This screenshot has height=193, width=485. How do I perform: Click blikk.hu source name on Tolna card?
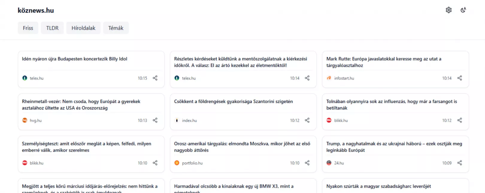[341, 120]
